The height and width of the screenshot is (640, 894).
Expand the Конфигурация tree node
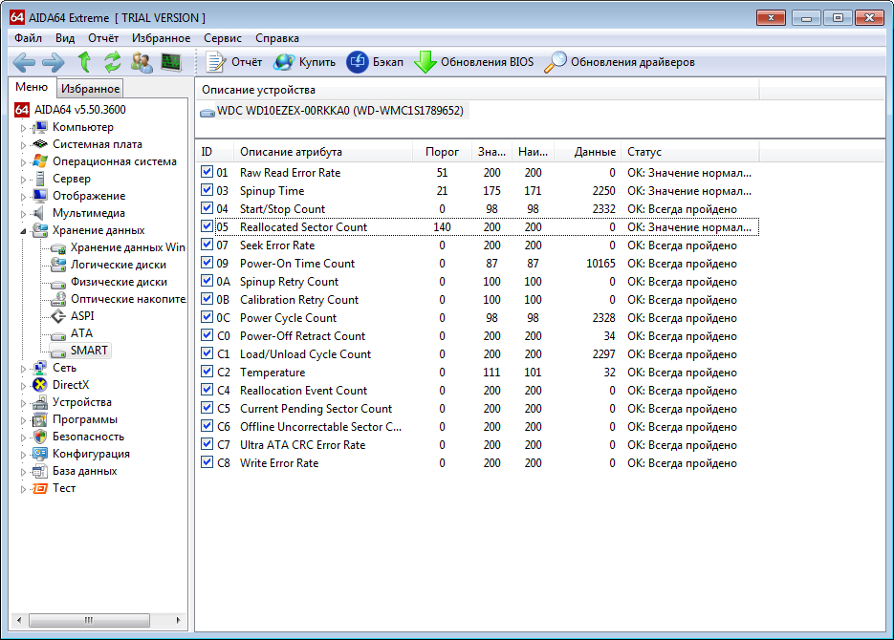[23, 455]
